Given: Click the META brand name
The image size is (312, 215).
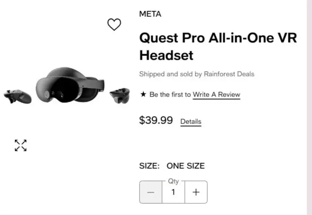Looking at the screenshot, I should (x=150, y=14).
